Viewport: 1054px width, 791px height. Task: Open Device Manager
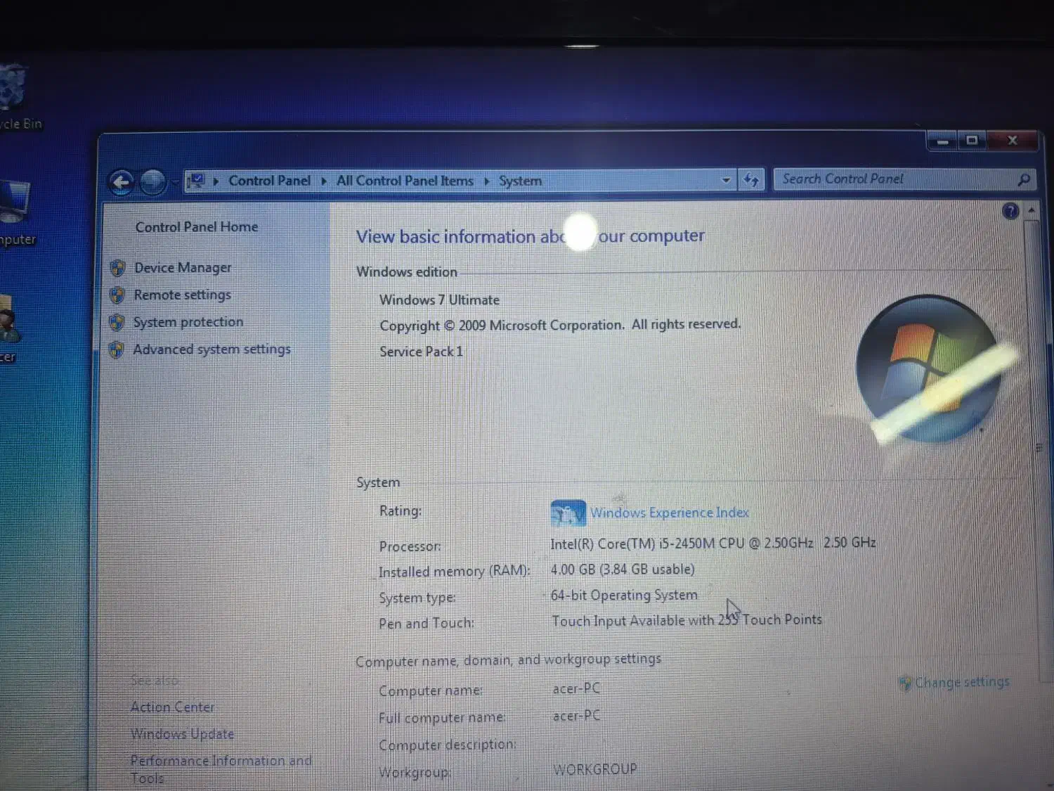(183, 268)
